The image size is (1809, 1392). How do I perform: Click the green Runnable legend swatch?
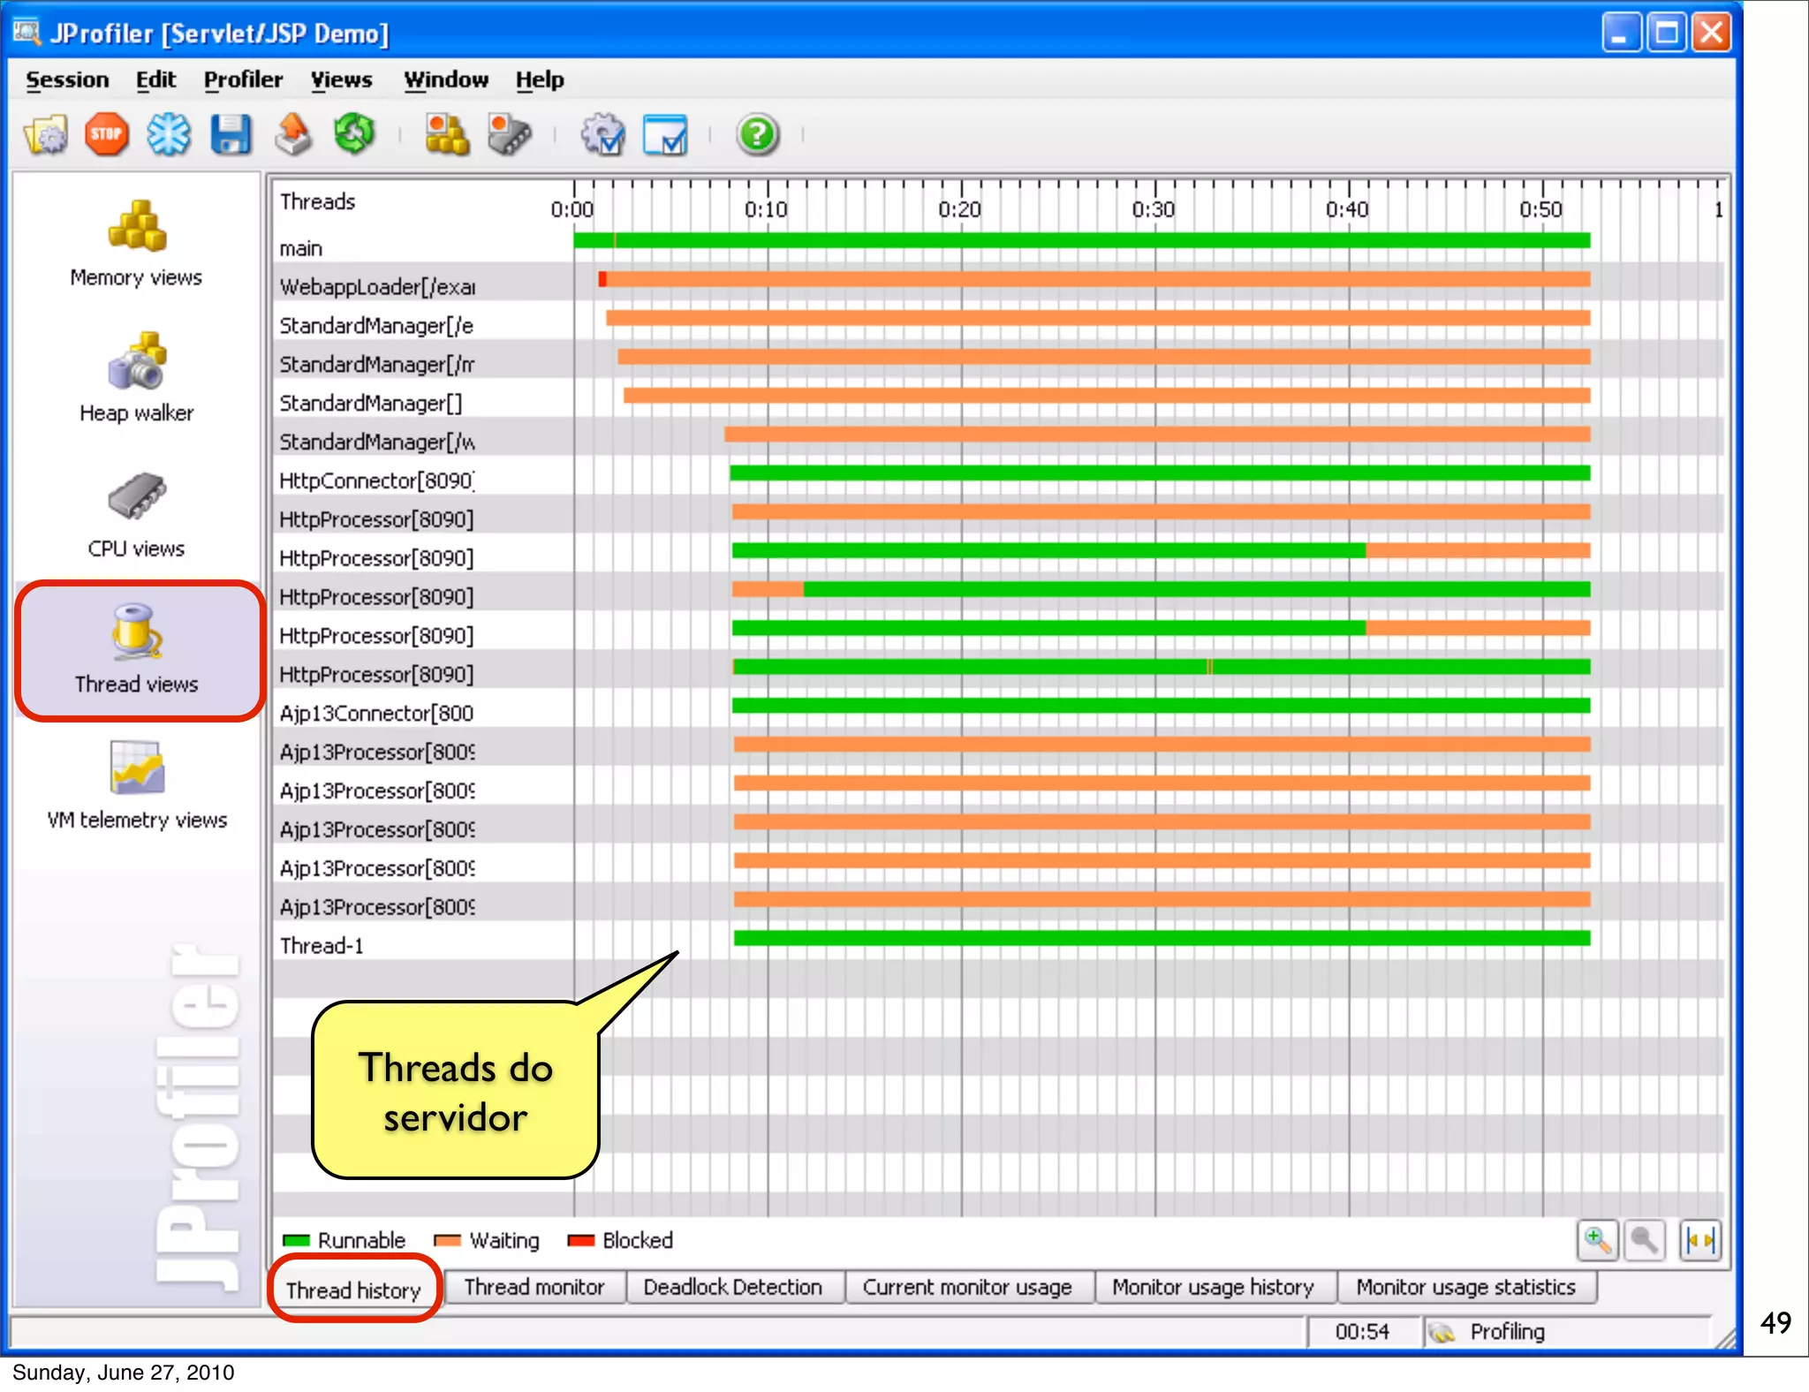297,1241
